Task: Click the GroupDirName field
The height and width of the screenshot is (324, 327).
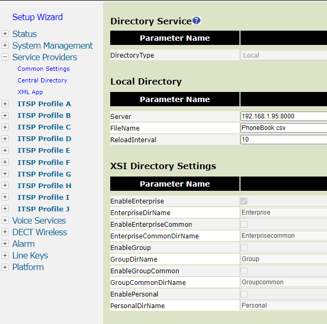Action: click(x=284, y=259)
